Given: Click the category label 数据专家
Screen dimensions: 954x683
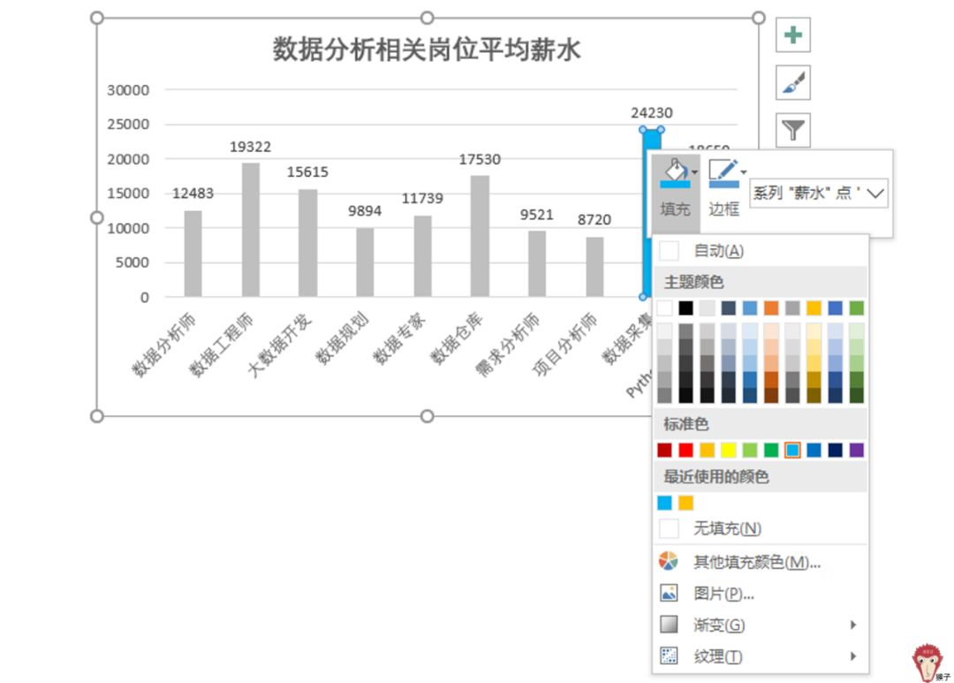Looking at the screenshot, I should pyautogui.click(x=398, y=339).
